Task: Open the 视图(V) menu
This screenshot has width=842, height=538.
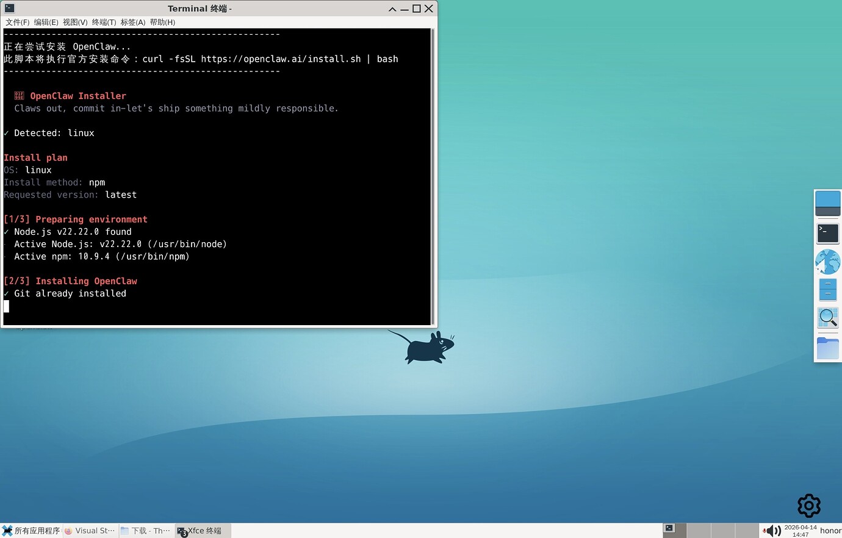Action: (75, 23)
